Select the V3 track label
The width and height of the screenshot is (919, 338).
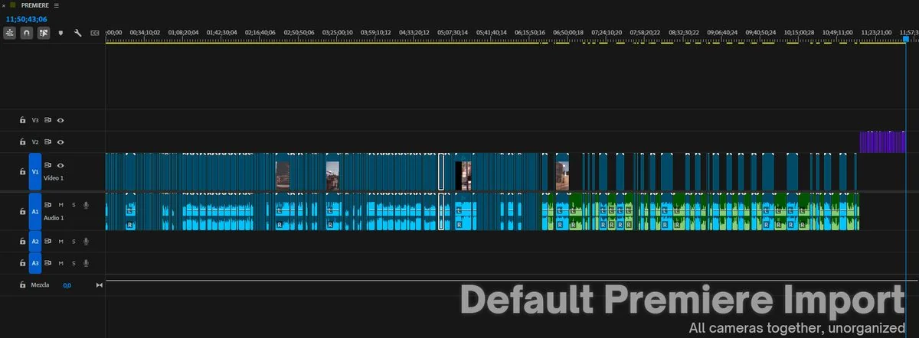click(35, 120)
